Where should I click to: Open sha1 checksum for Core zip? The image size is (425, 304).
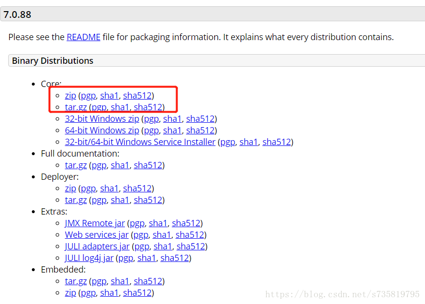(109, 96)
